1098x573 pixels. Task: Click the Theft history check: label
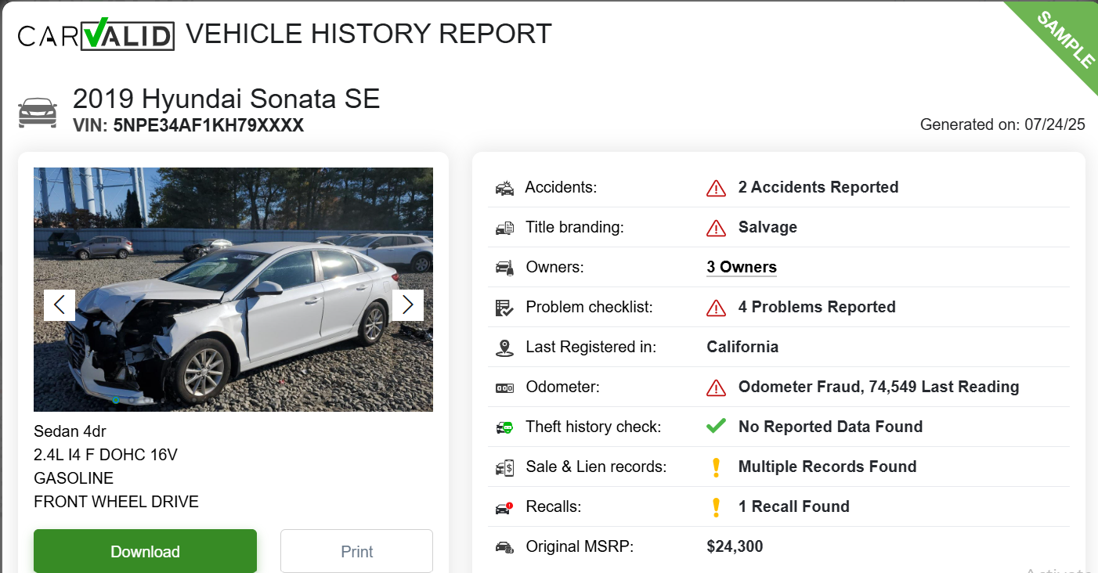click(594, 427)
